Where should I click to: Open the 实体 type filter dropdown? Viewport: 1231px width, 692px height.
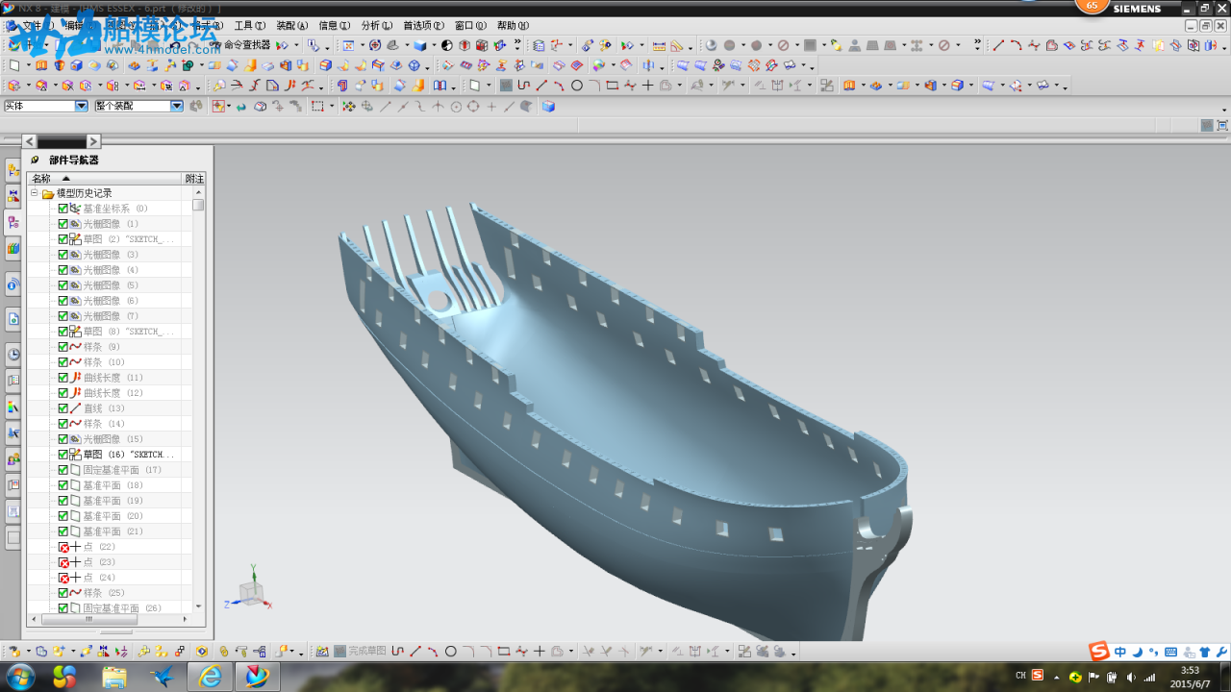(x=81, y=107)
